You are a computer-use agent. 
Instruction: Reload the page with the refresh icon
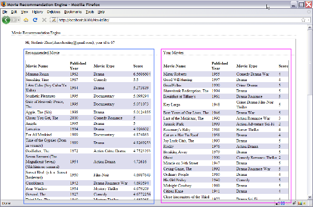pos(35,20)
